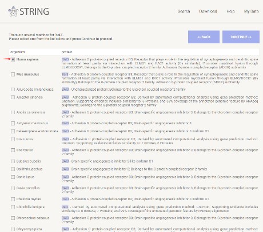Tick the Bos taurus checkbox
Viewport: 263px width, 232px height.
(x=13, y=150)
